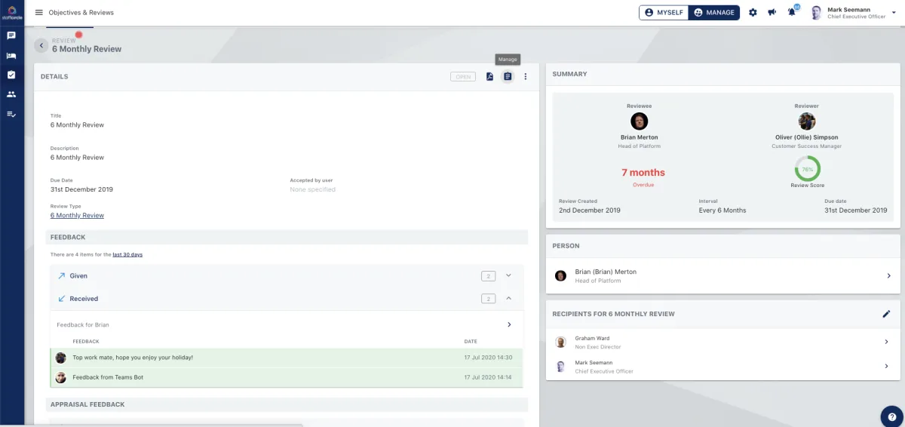
Task: Edit recipients with the pencil icon
Action: (x=886, y=314)
